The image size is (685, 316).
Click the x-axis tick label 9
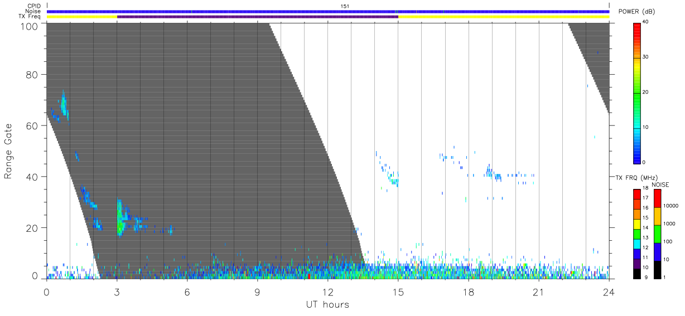tap(258, 292)
